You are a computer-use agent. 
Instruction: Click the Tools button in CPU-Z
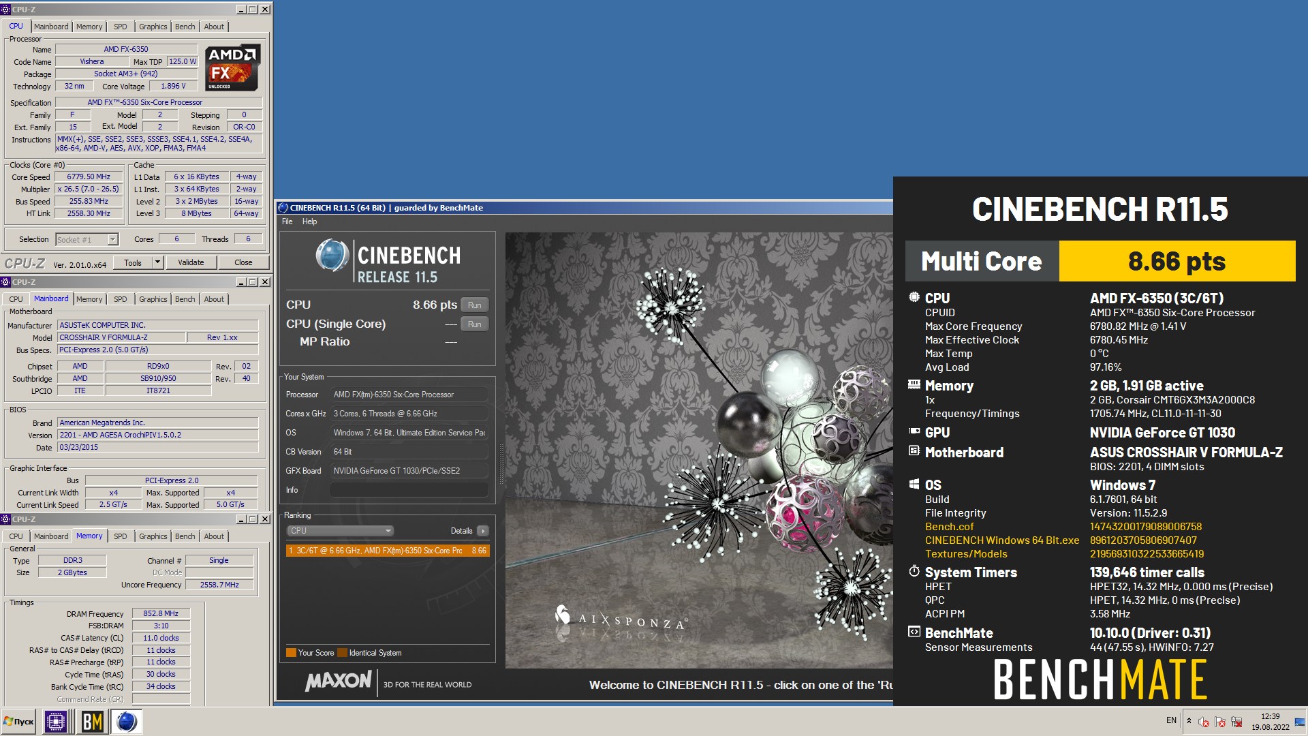click(x=133, y=262)
